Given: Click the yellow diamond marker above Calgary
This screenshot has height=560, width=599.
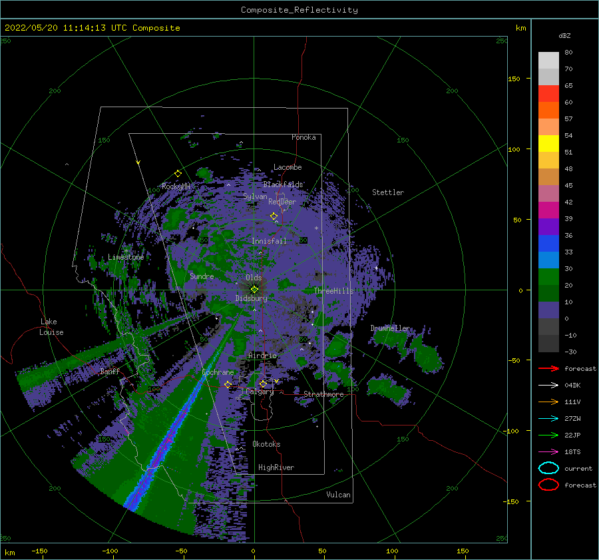Looking at the screenshot, I should click(263, 384).
